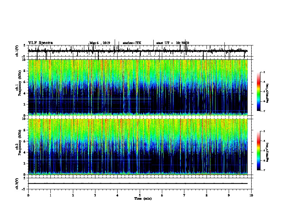Click the 'start UT = 20:30:0' label

pos(173,43)
